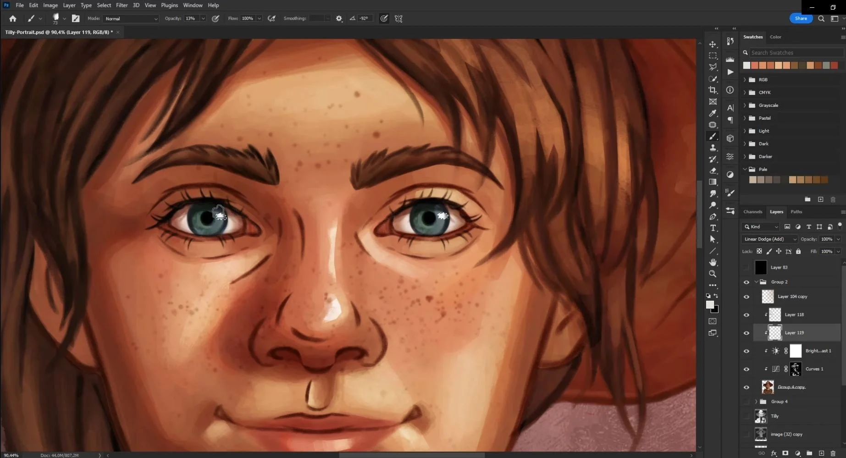This screenshot has width=846, height=458.
Task: Open the Linear Dodge (Add) blend mode dropdown
Action: click(x=769, y=239)
